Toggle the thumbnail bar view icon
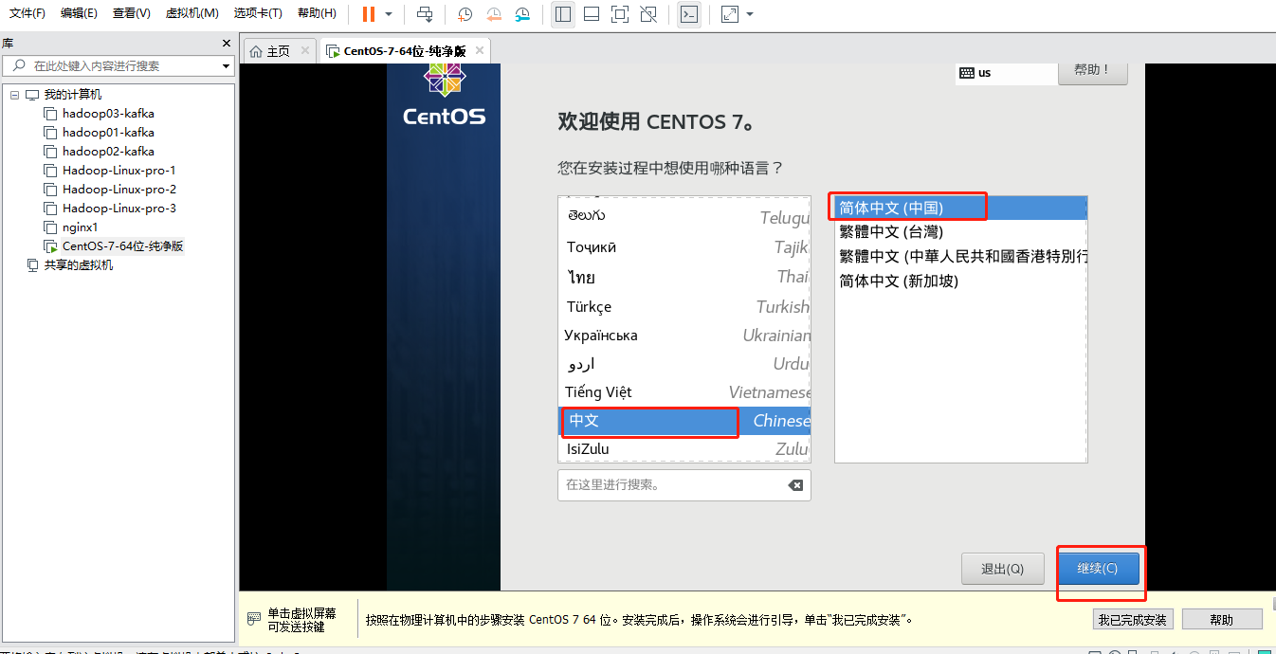 click(591, 14)
